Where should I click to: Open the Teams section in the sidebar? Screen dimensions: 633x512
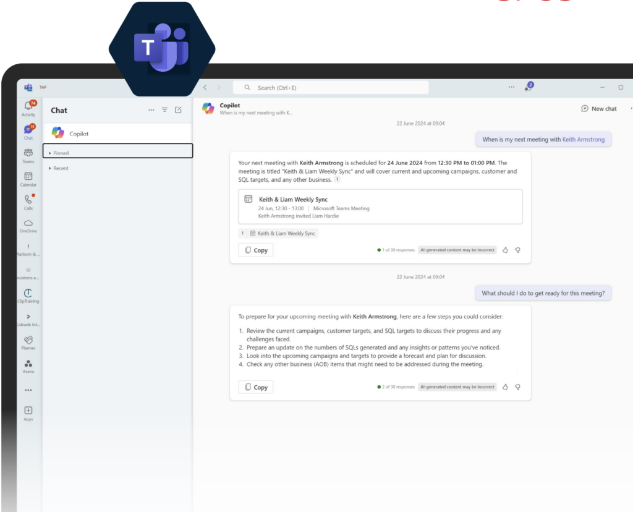pyautogui.click(x=28, y=155)
